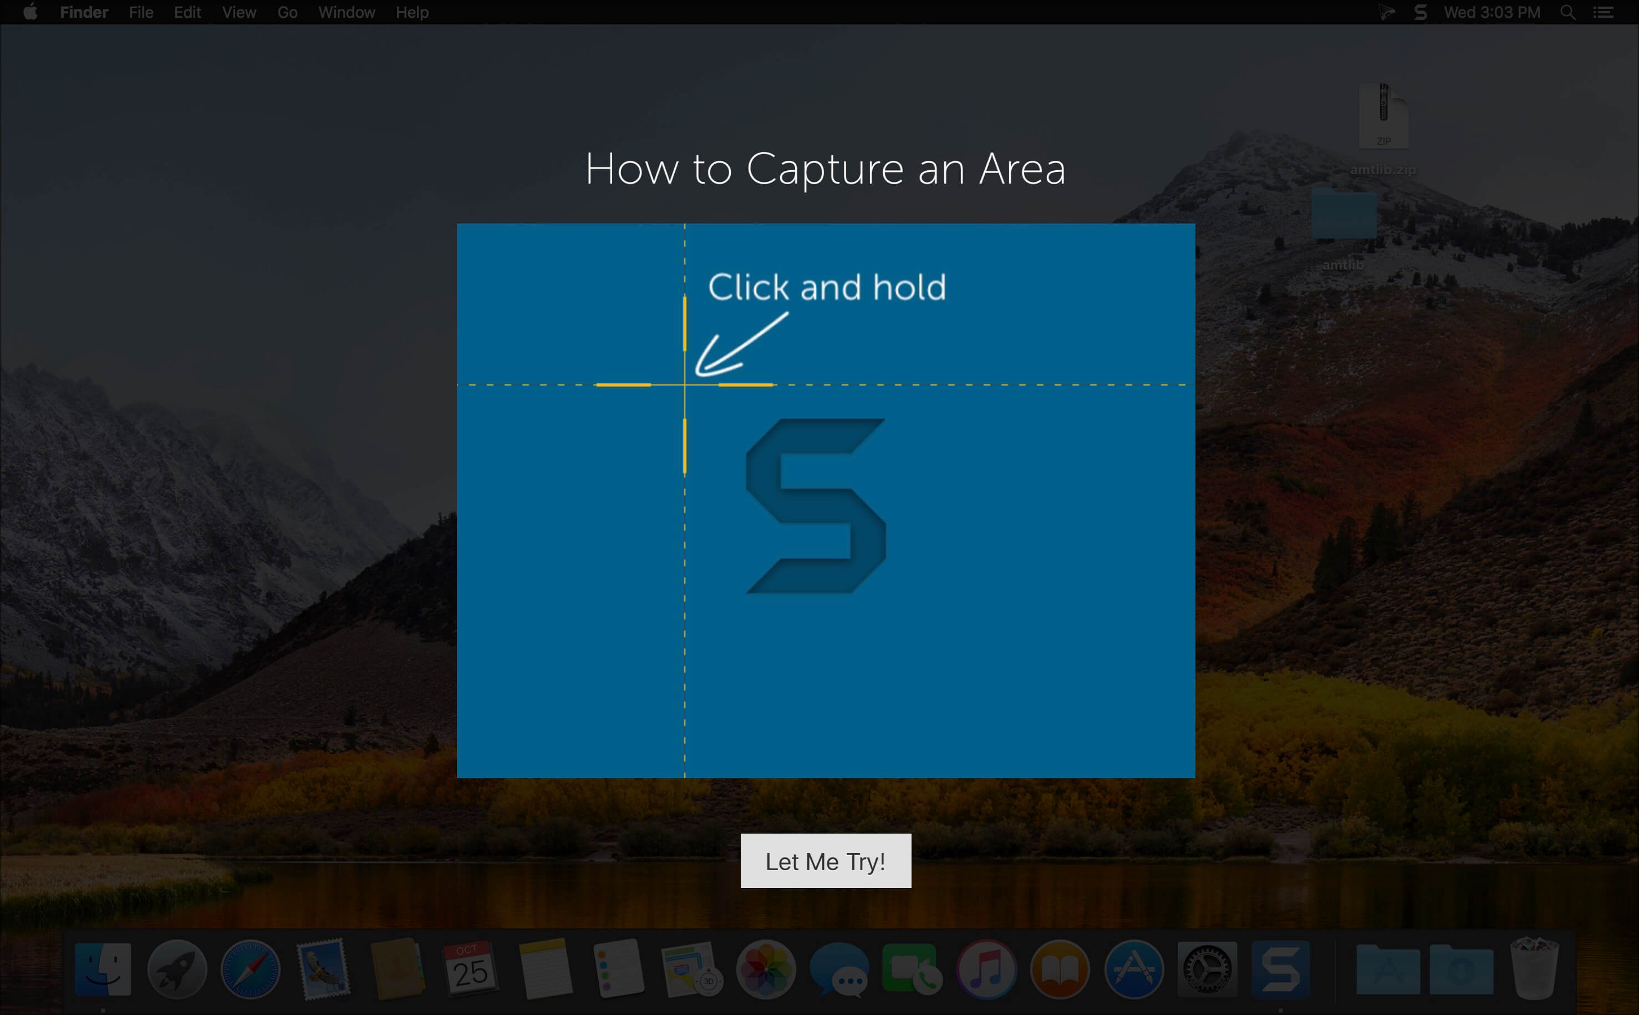The width and height of the screenshot is (1639, 1015).
Task: Open Spotlight search magnifier
Action: click(x=1567, y=12)
